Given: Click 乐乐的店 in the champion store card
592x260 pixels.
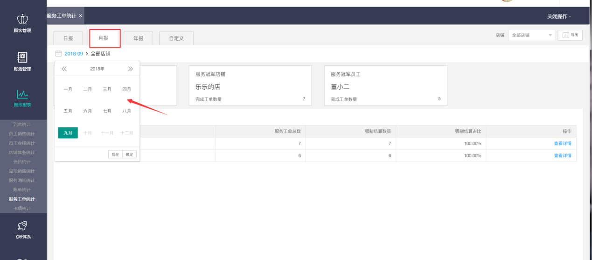Looking at the screenshot, I should coord(208,87).
